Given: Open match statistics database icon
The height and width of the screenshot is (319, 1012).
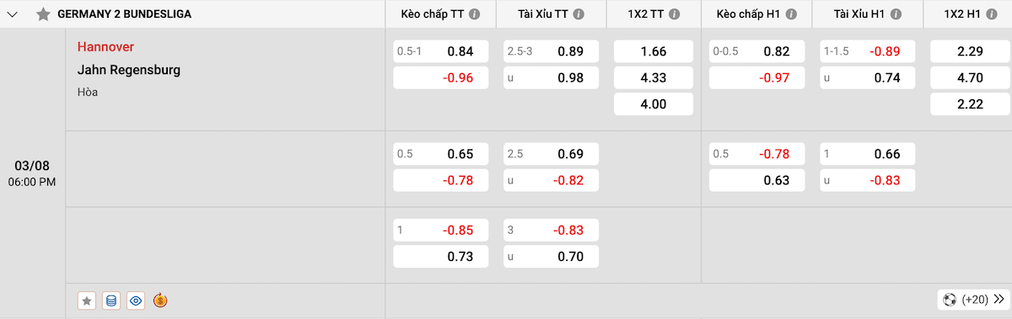Looking at the screenshot, I should click(x=110, y=300).
